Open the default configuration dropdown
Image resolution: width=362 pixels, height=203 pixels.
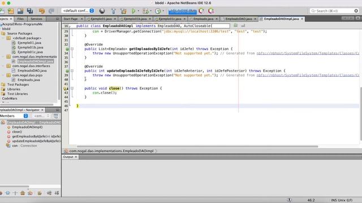(78, 11)
